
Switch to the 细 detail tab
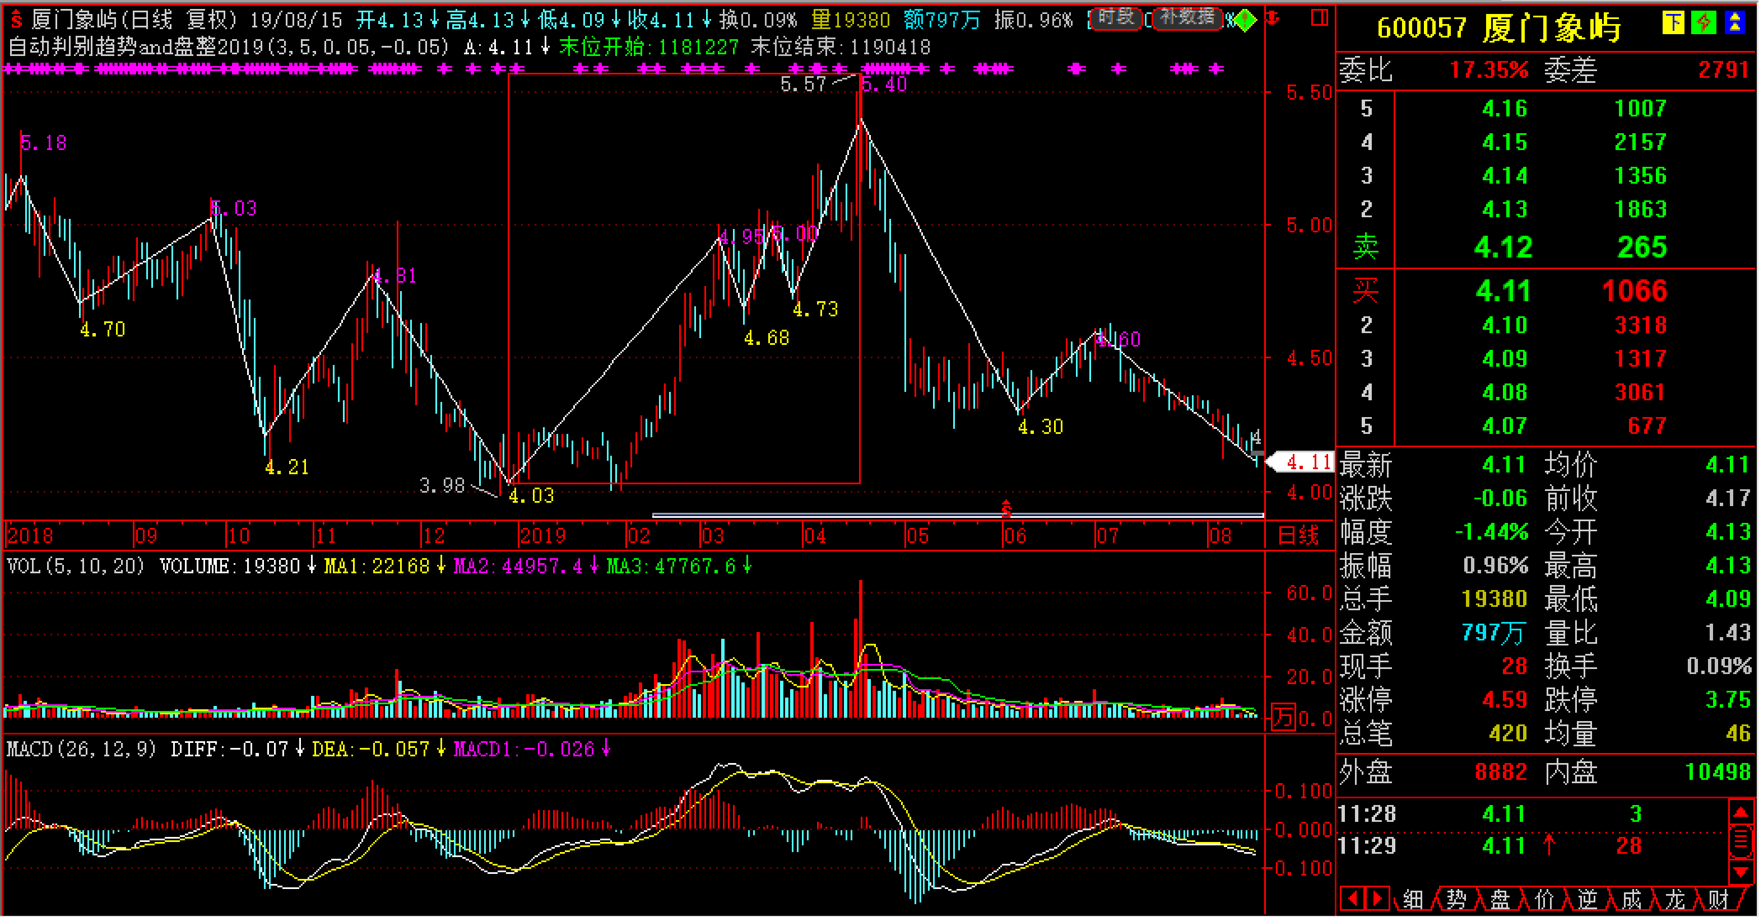(1413, 899)
